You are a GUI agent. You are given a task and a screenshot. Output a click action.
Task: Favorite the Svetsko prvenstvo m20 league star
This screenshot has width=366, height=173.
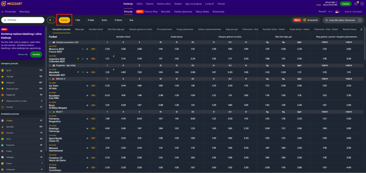pyautogui.click(x=50, y=42)
